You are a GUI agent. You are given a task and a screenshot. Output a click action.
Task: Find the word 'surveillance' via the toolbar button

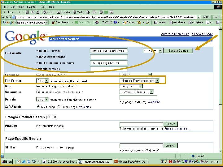pos(177,22)
